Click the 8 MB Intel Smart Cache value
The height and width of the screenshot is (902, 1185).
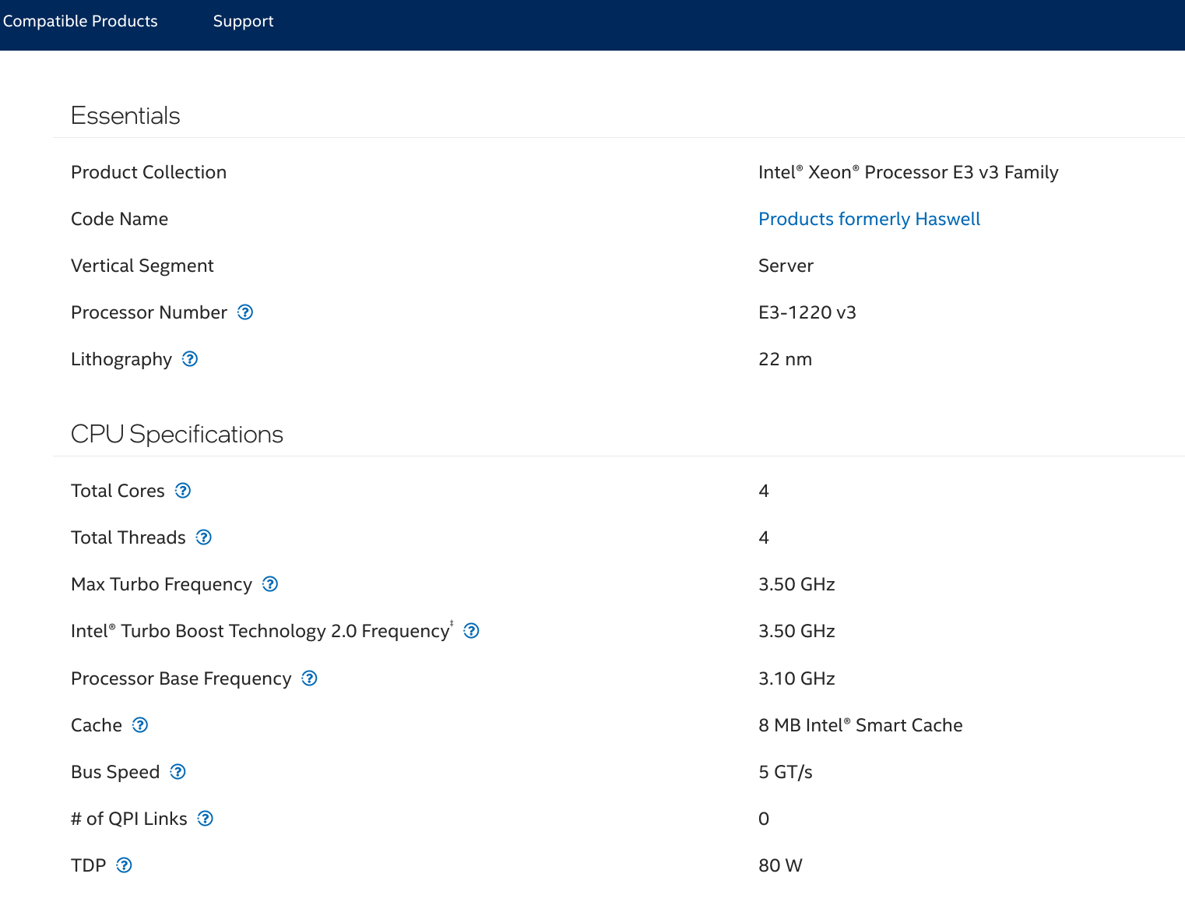pyautogui.click(x=860, y=725)
